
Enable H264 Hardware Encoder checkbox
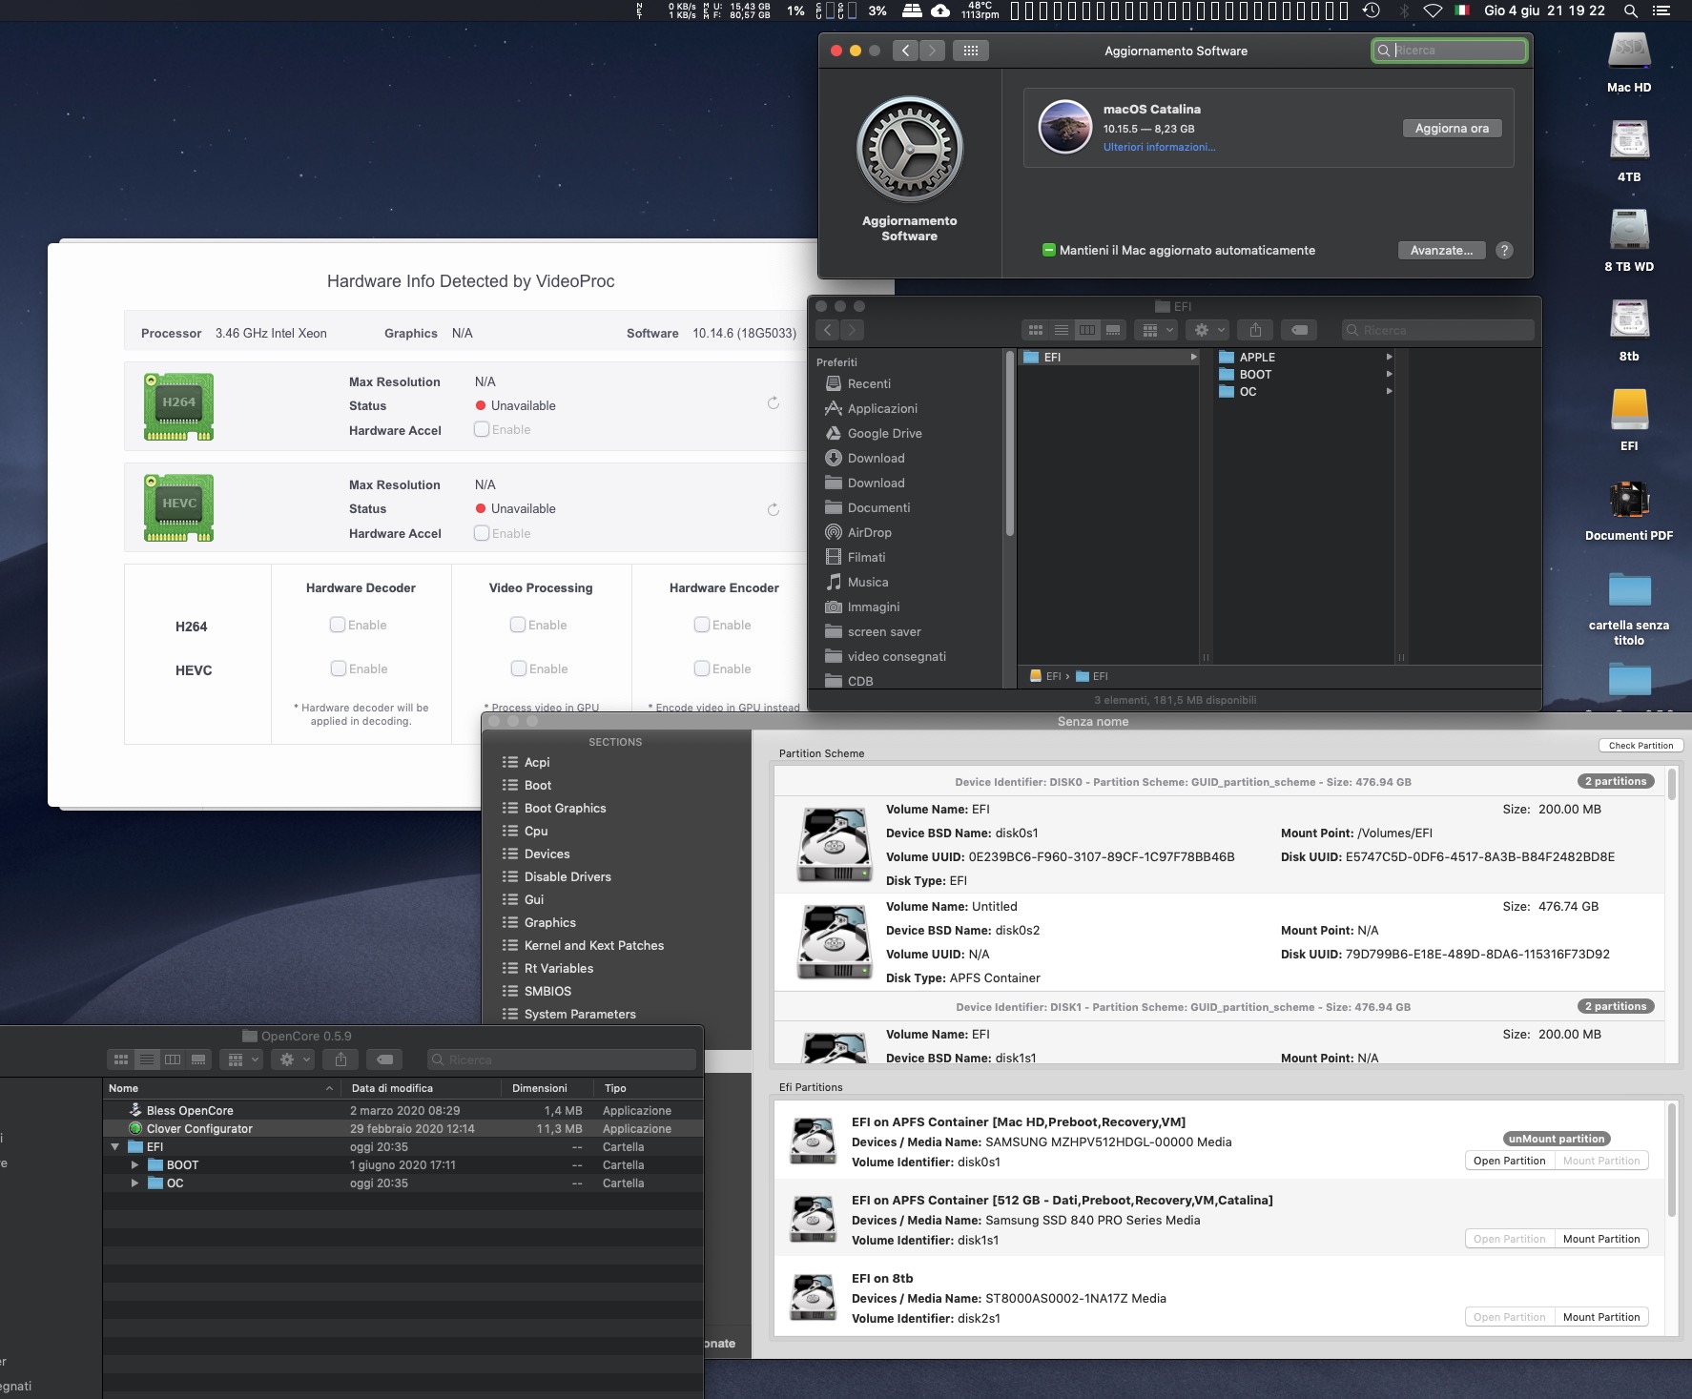[701, 625]
